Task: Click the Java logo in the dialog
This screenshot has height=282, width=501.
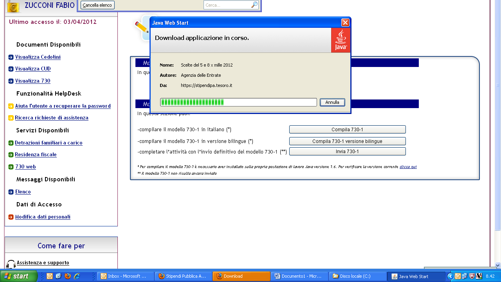Action: [x=341, y=40]
